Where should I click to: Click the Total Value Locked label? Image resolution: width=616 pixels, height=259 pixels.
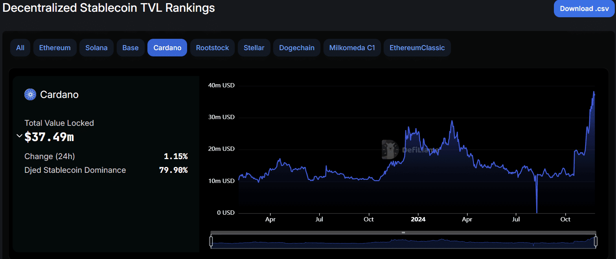click(x=59, y=123)
